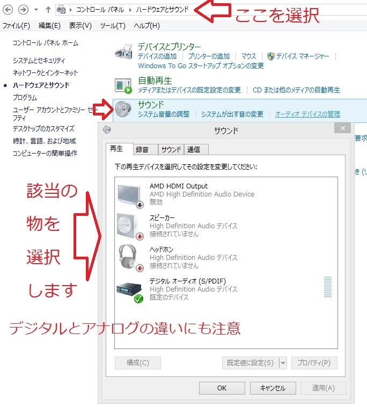Screen dimensions: 367x407
Task: Open the ヘルプ(H) menu
Action: (147, 26)
